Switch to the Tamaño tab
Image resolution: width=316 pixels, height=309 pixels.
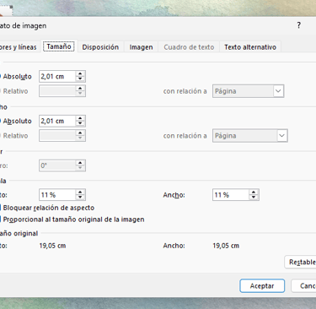point(59,46)
